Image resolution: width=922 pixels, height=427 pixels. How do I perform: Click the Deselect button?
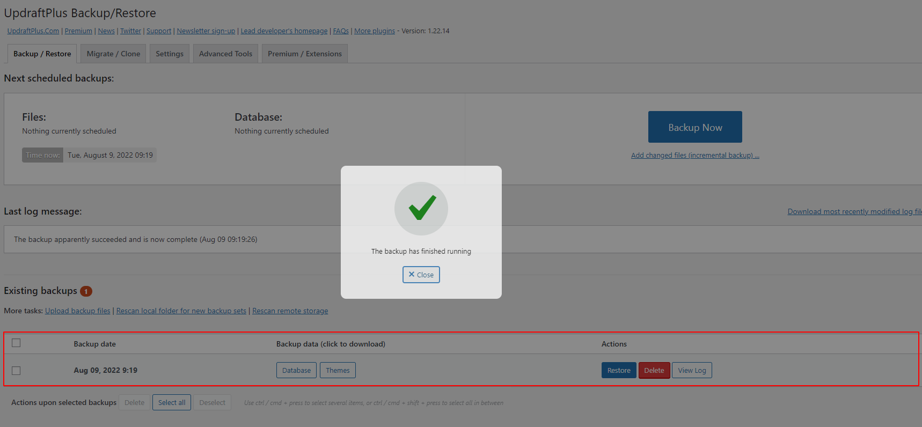pyautogui.click(x=212, y=402)
